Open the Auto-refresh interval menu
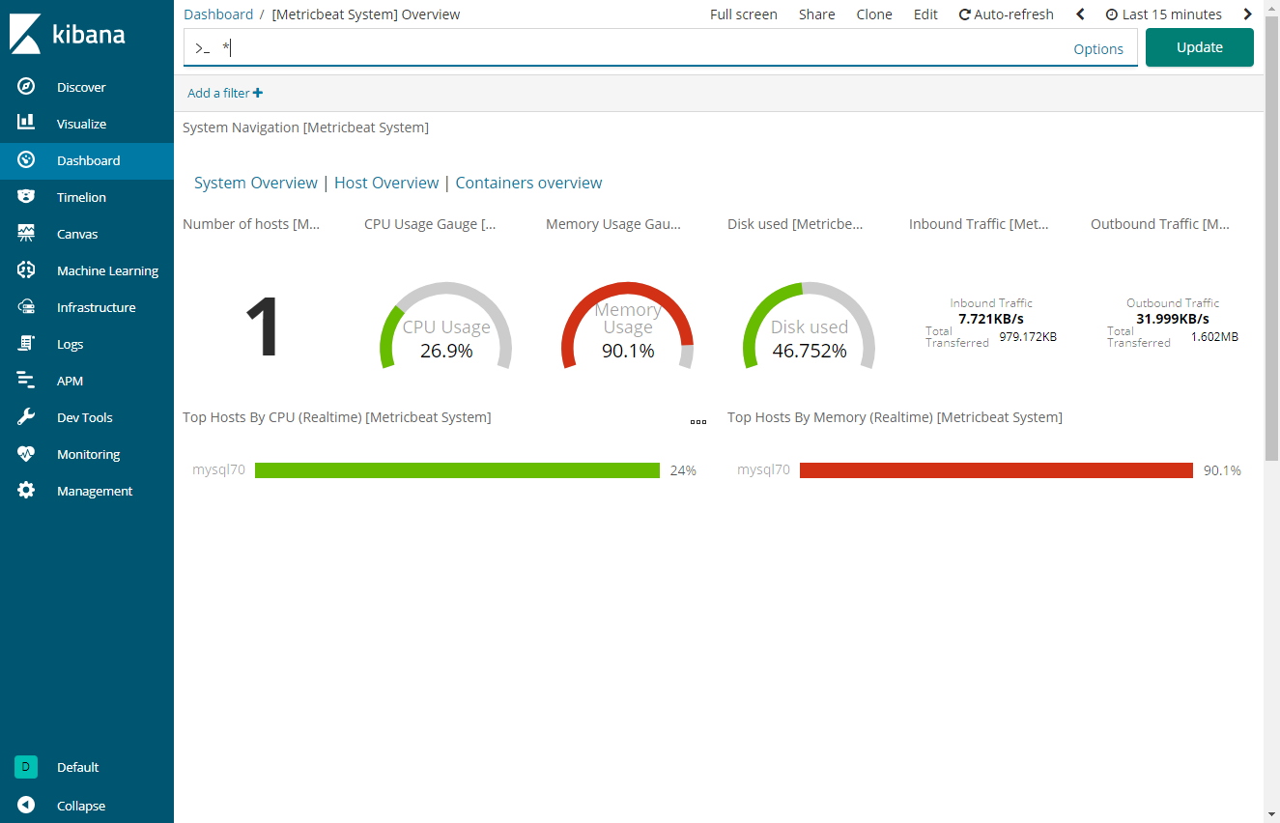The height and width of the screenshot is (823, 1280). (1006, 14)
